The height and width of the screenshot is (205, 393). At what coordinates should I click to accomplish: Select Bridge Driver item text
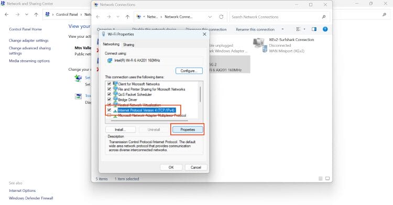pos(127,100)
